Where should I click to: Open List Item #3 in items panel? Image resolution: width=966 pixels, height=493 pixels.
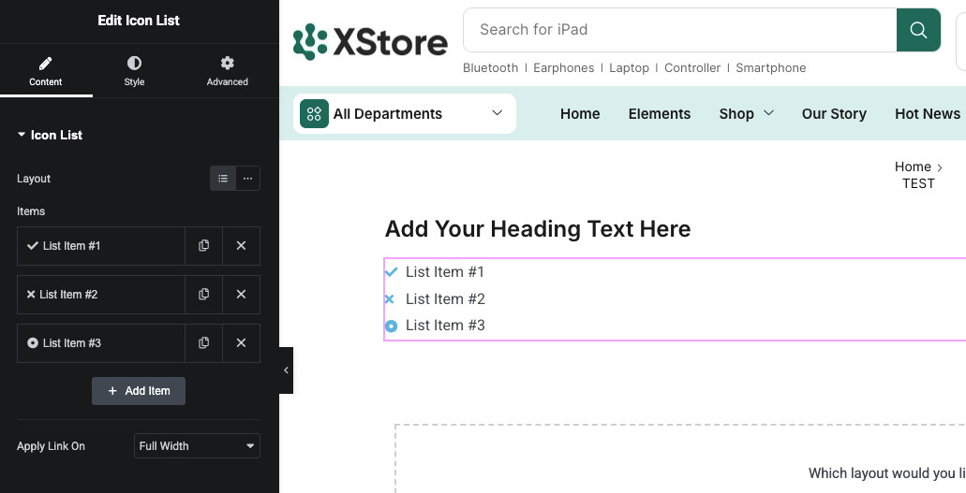pos(101,342)
